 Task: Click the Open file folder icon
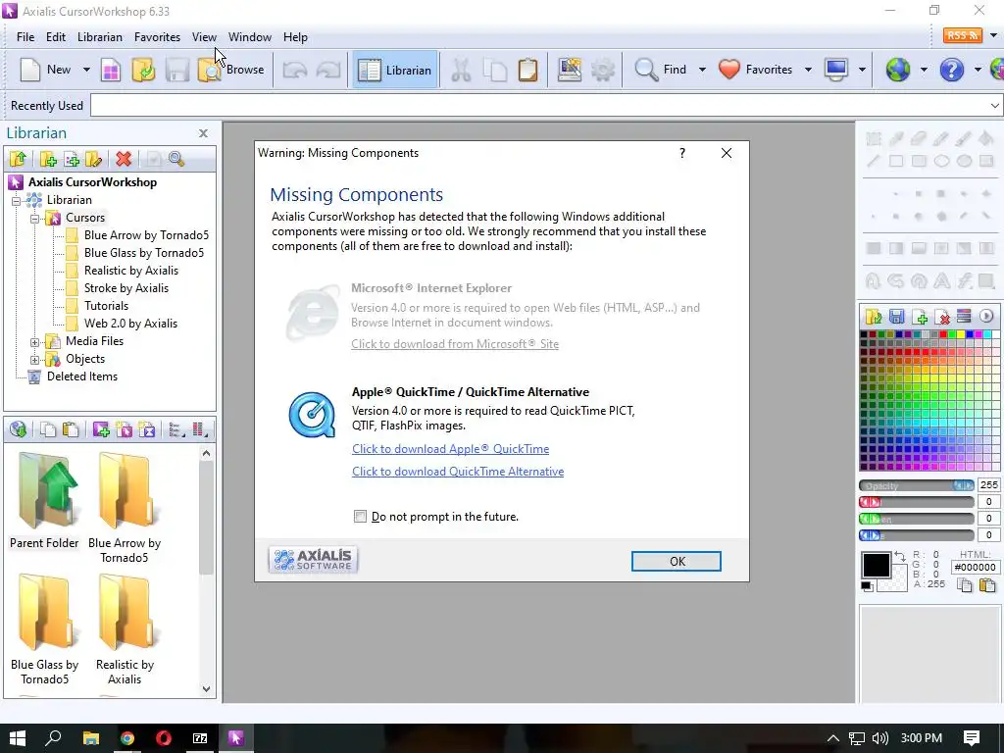click(x=143, y=70)
